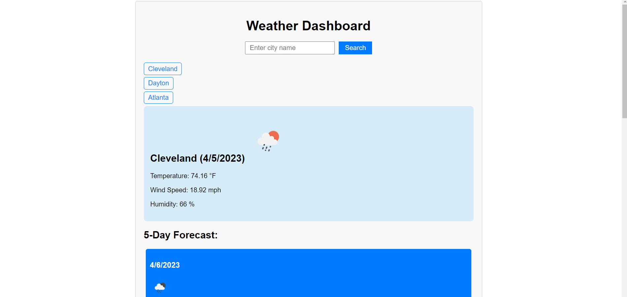Screen dimensions: 627x297
Task: Select Dayton from search history
Action: pos(158,83)
